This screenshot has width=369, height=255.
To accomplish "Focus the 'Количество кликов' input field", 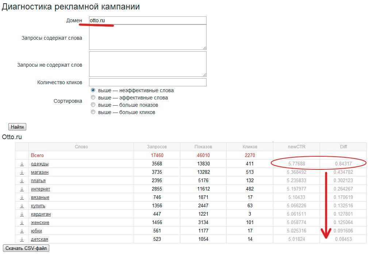I will point(148,82).
